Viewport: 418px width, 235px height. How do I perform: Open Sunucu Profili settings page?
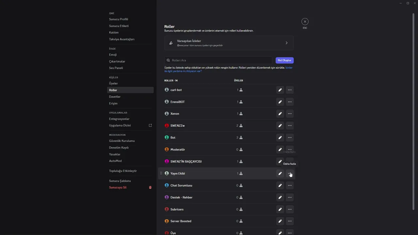[130, 19]
